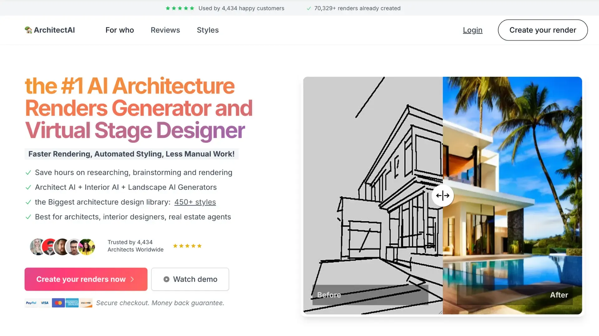Click the VISA payment icon
The image size is (599, 336).
click(x=45, y=303)
